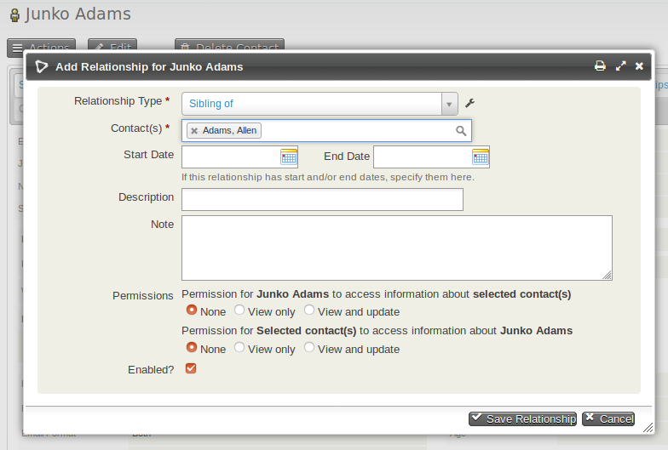This screenshot has height=450, width=668.
Task: Click into the Description text field
Action: [x=322, y=199]
